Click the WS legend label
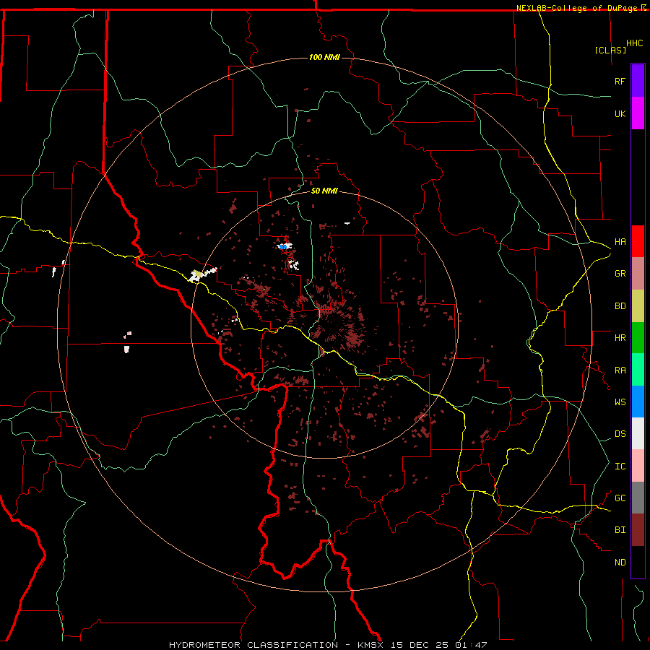Viewport: 650px width, 650px height. pyautogui.click(x=620, y=402)
